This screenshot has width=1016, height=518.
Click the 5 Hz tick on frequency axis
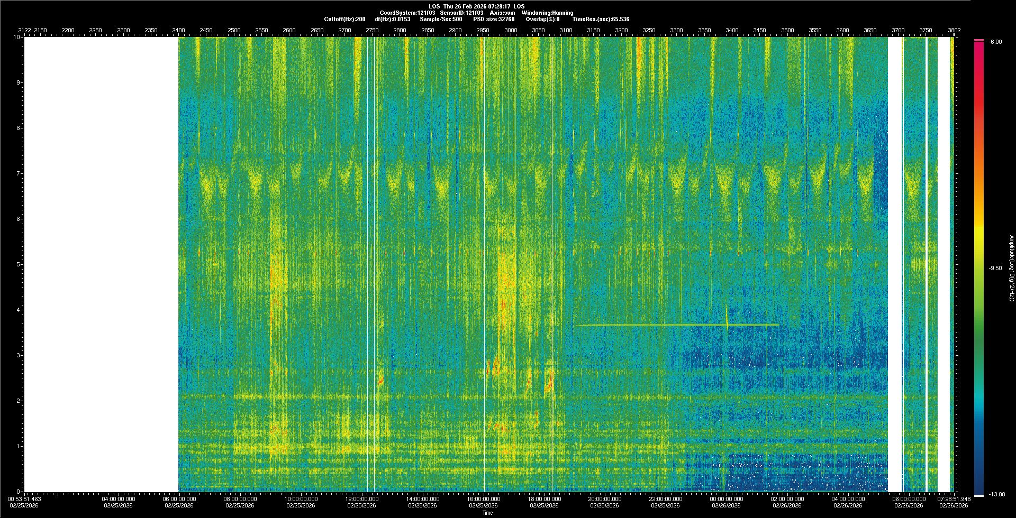tap(17, 264)
